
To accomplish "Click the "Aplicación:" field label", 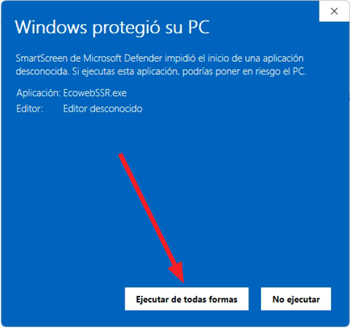I will [39, 93].
